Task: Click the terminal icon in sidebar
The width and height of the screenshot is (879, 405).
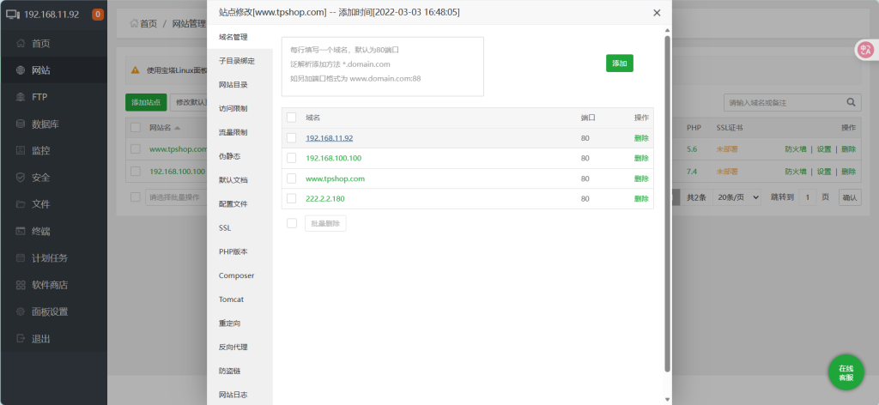Action: pos(20,231)
